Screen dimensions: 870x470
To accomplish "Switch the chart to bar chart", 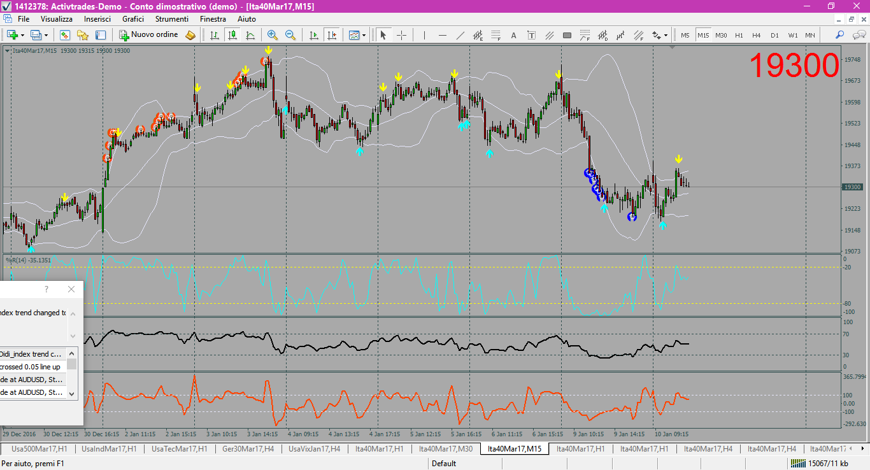I will [215, 35].
